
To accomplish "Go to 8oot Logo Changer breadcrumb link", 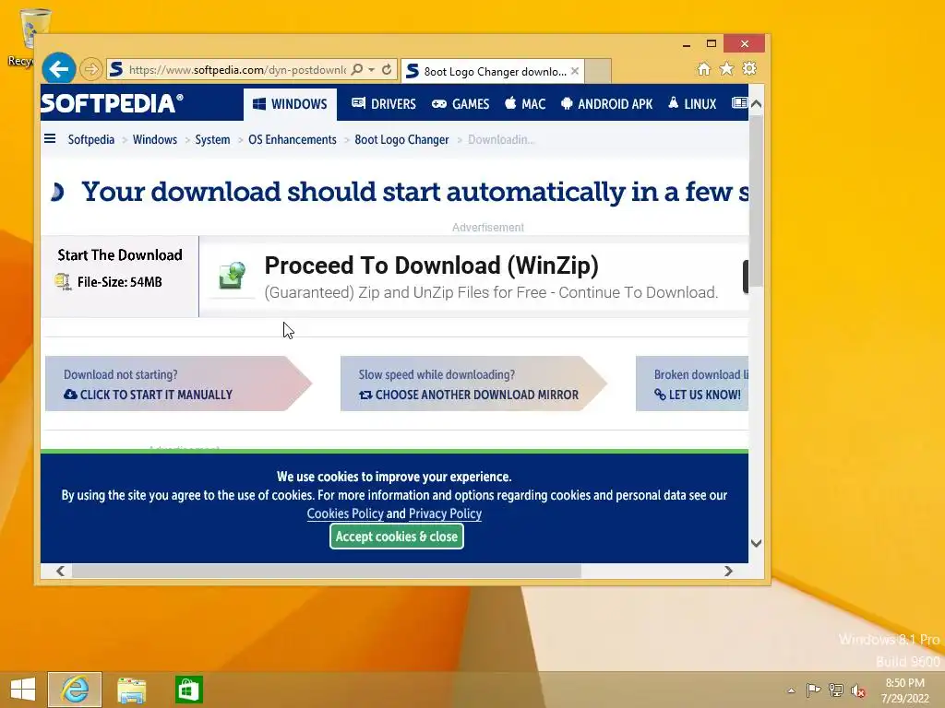I will 401,140.
